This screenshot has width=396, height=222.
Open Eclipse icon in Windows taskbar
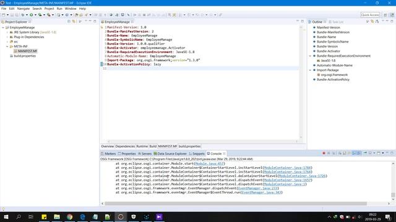tap(121, 216)
